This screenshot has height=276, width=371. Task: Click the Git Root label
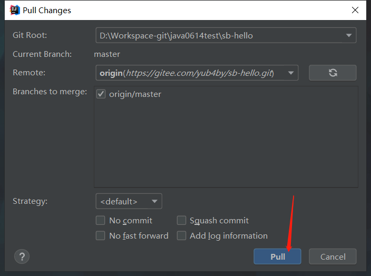click(30, 35)
